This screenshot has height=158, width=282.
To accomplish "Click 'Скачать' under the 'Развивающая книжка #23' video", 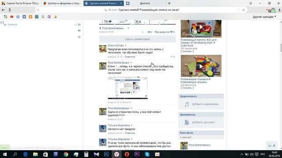I will click(x=187, y=51).
